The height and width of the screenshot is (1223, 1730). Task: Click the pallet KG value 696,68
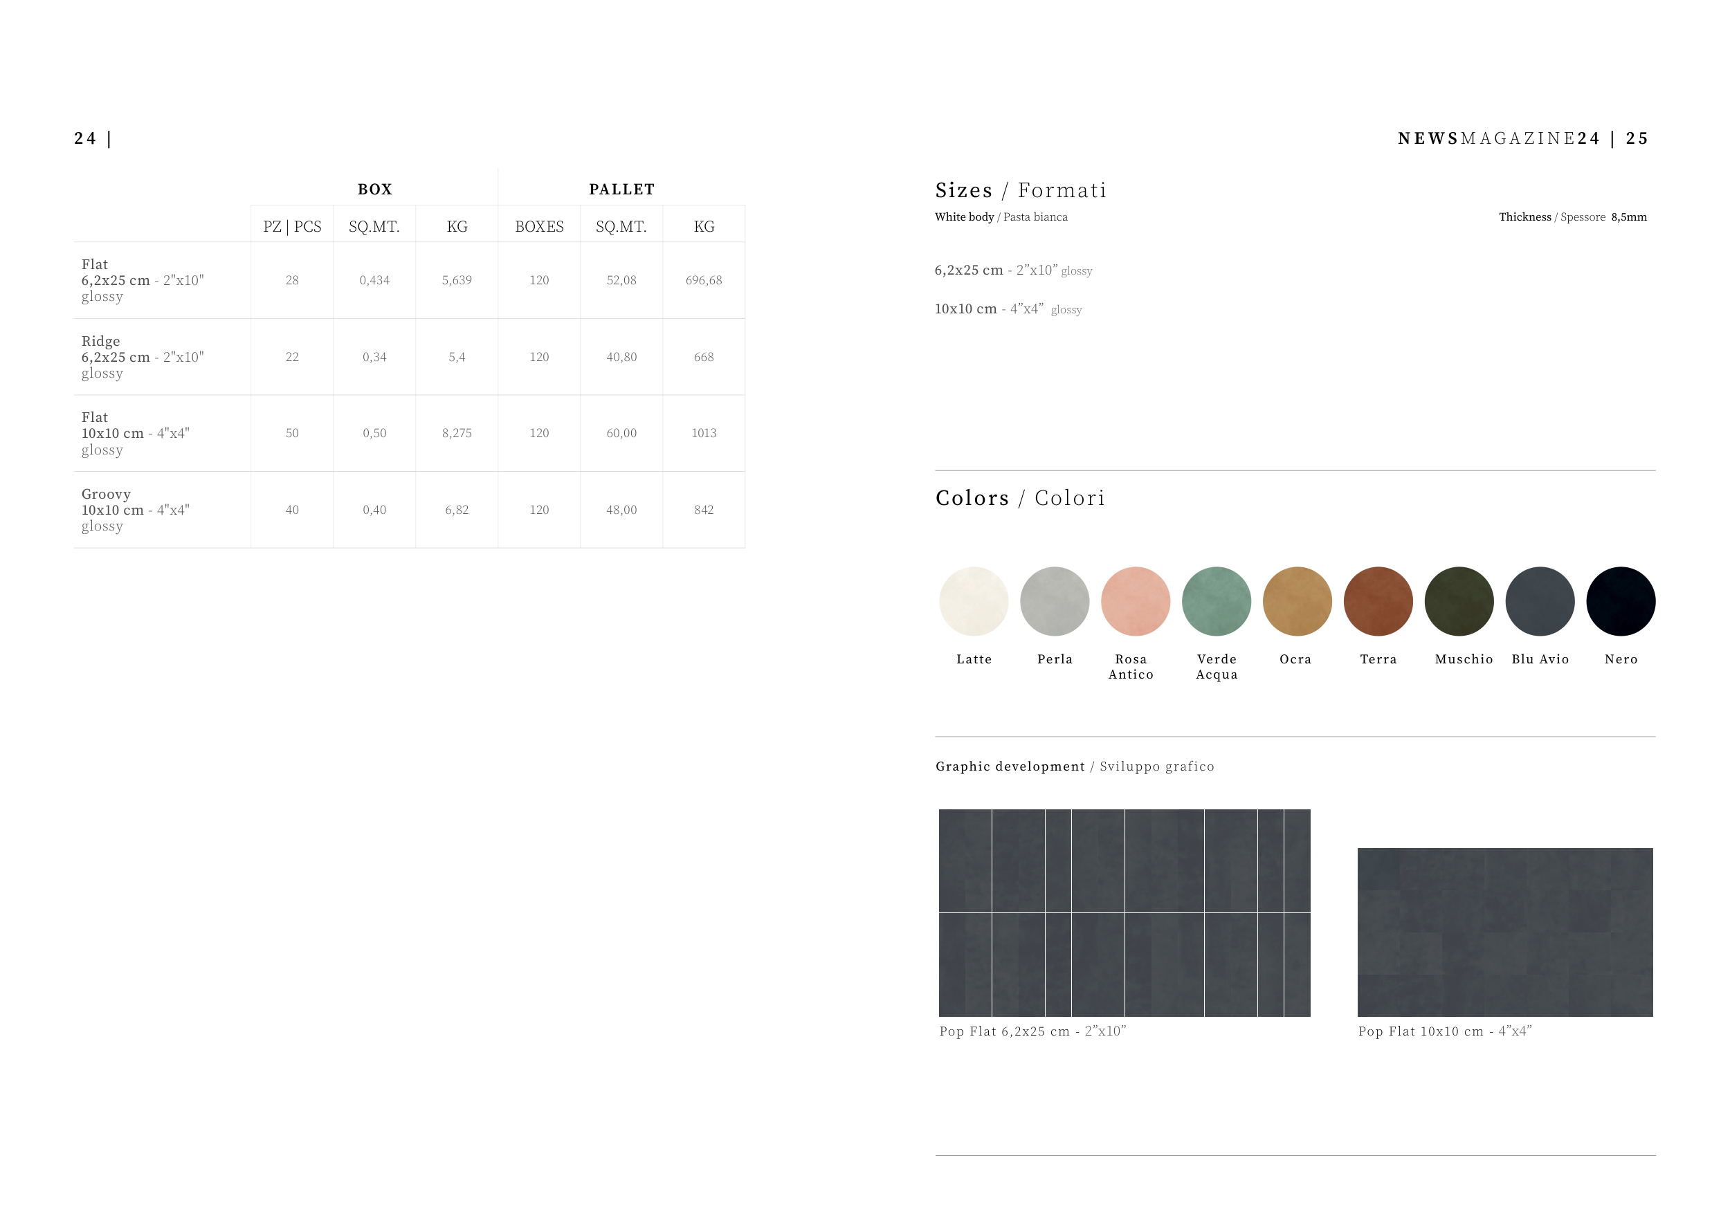[703, 280]
